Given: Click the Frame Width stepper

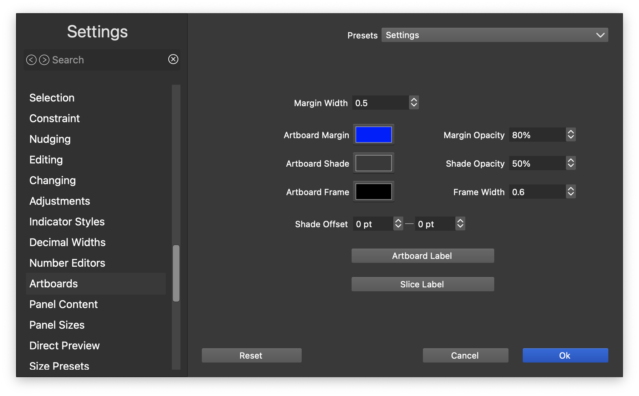Looking at the screenshot, I should pos(571,192).
